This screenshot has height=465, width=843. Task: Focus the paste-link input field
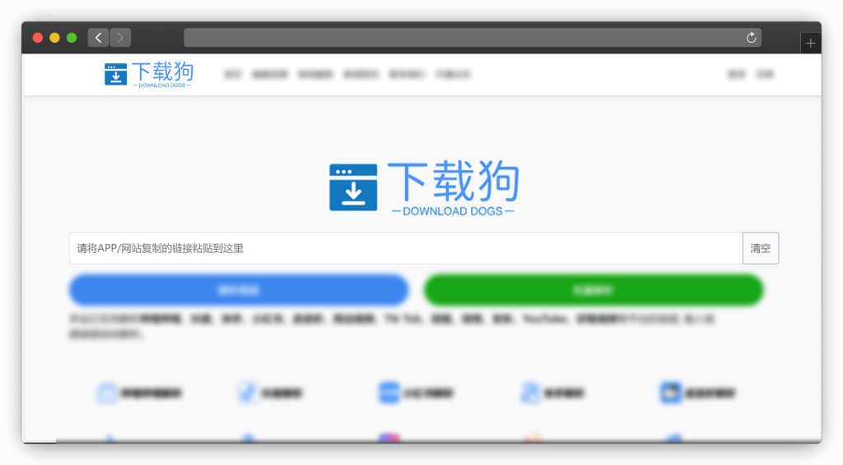tap(406, 248)
